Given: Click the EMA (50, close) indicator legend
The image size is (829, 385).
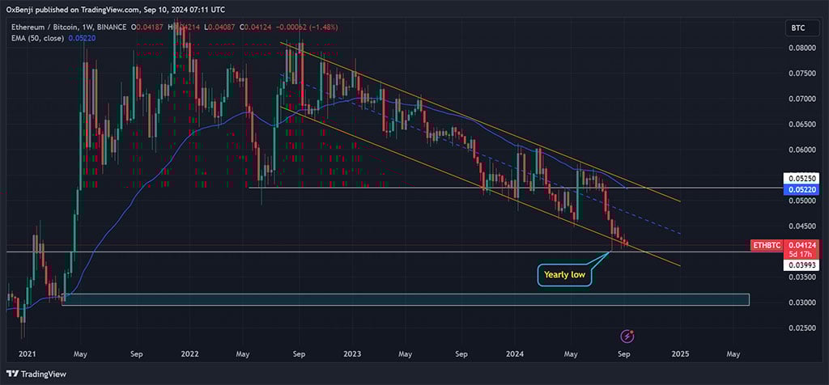Looking at the screenshot, I should (36, 38).
